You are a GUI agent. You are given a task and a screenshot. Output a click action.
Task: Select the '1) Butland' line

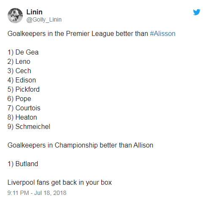[x=23, y=164]
